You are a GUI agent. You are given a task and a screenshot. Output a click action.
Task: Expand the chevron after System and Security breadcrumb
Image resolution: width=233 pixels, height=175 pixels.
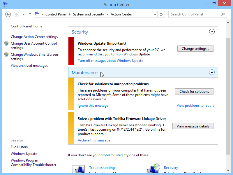[107, 14]
